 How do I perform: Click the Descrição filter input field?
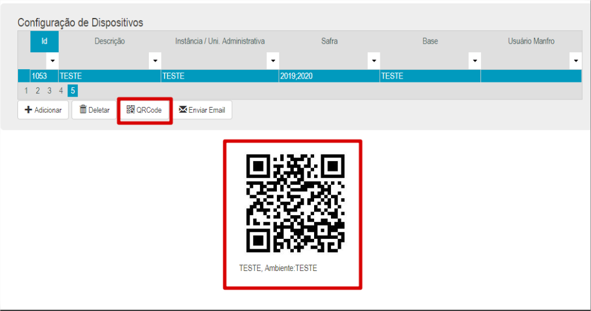click(x=104, y=60)
